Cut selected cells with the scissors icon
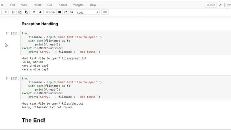 [x=13, y=12]
